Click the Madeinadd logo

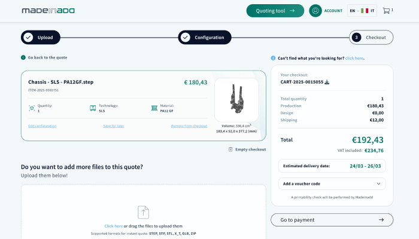[x=48, y=11]
